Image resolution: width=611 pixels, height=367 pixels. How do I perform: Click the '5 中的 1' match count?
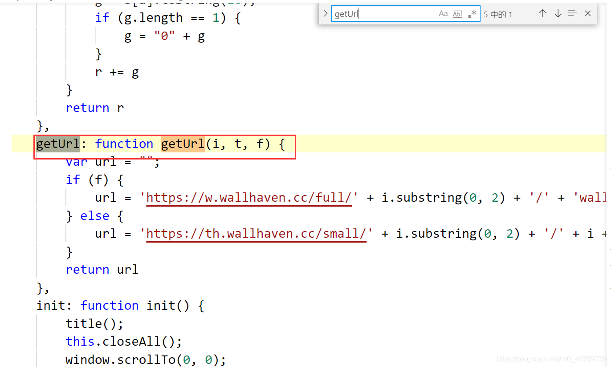(x=498, y=15)
